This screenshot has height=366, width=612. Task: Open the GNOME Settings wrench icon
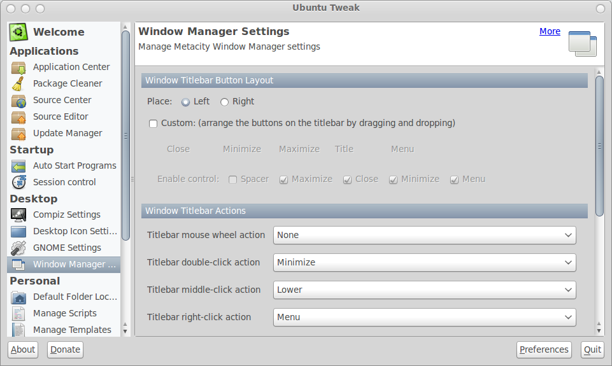[x=18, y=248]
